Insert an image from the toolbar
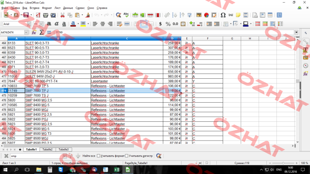 (199, 15)
